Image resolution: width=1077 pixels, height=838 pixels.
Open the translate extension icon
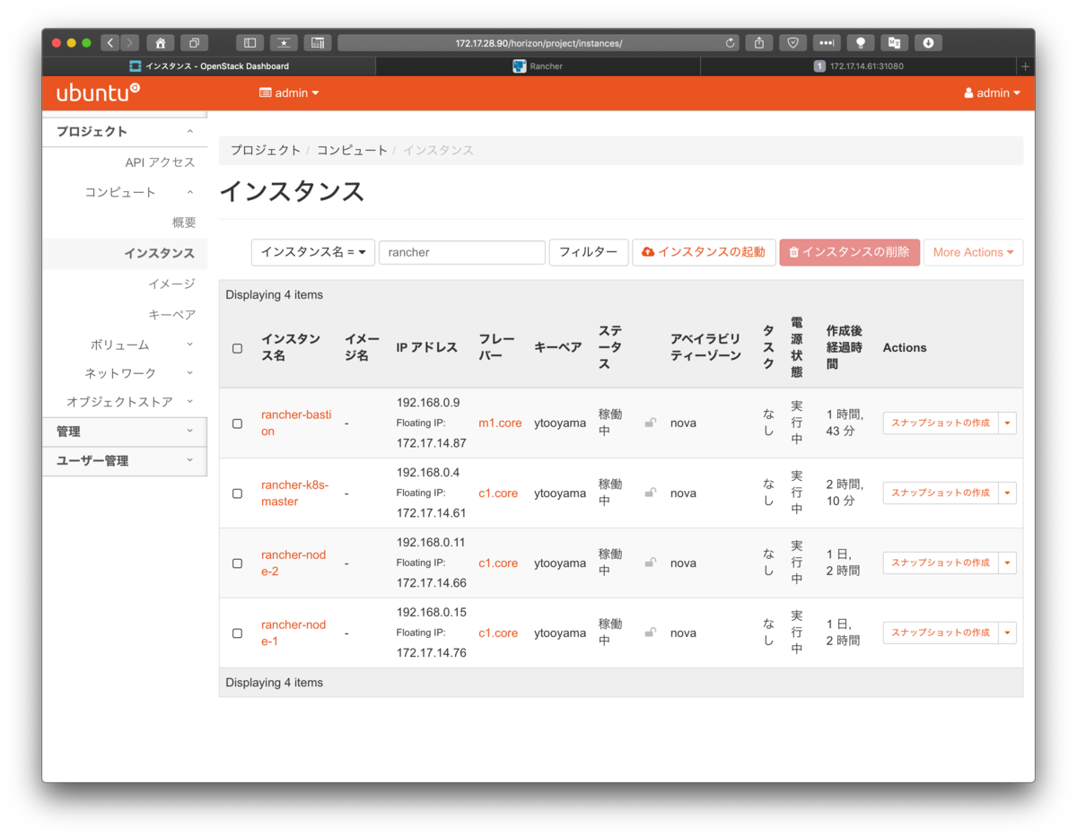pos(894,43)
